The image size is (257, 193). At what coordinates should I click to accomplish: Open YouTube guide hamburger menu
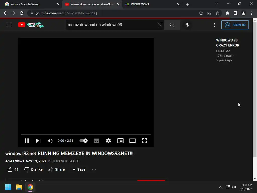pos(9,25)
